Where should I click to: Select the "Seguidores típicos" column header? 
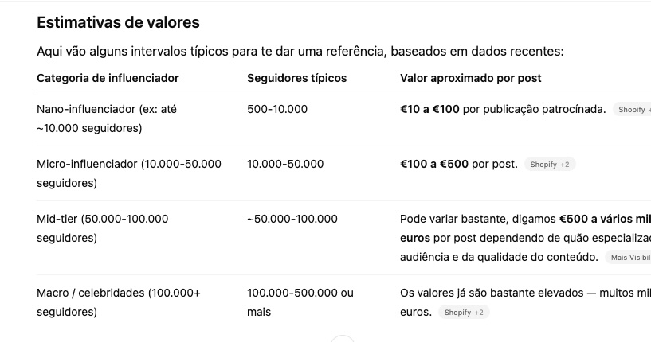pyautogui.click(x=296, y=78)
